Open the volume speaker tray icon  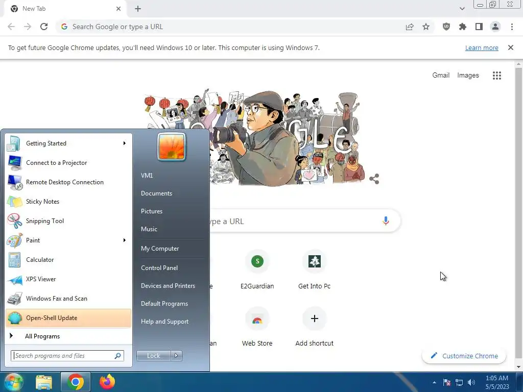pos(471,382)
